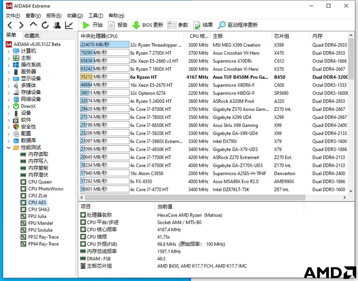Open 结果 results toolbar button
Screen dimensions: 358x281
pyautogui.click(x=203, y=25)
